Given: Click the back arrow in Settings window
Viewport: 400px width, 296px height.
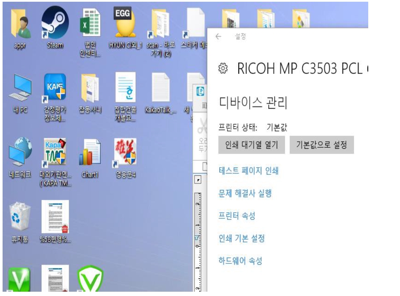Looking at the screenshot, I should tap(218, 37).
